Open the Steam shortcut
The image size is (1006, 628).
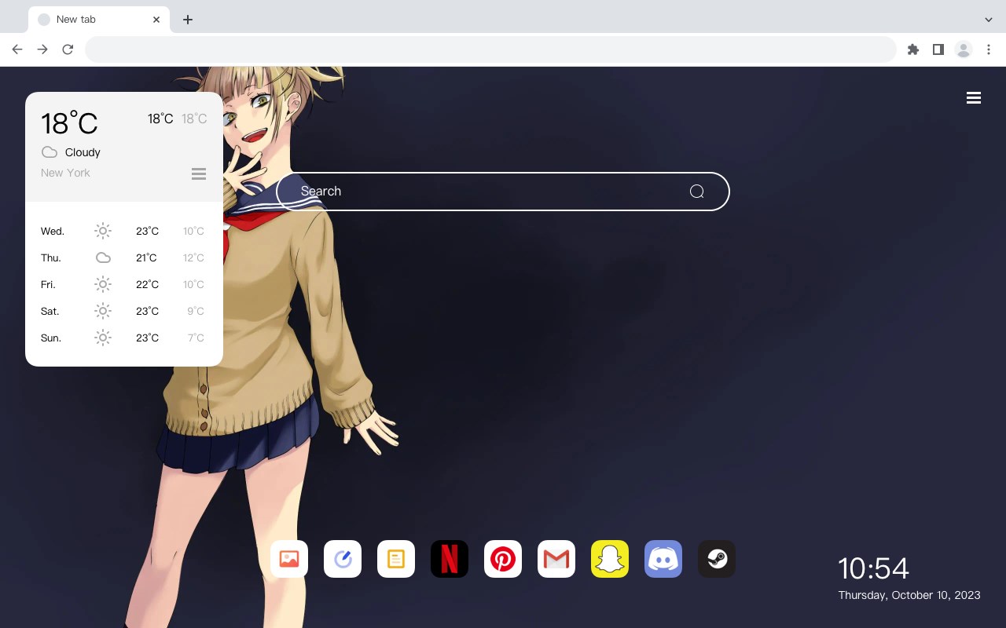717,559
